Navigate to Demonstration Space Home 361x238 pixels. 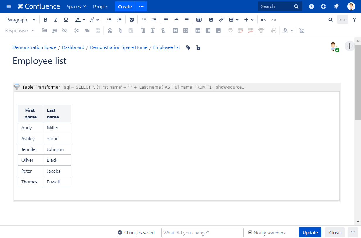[119, 47]
